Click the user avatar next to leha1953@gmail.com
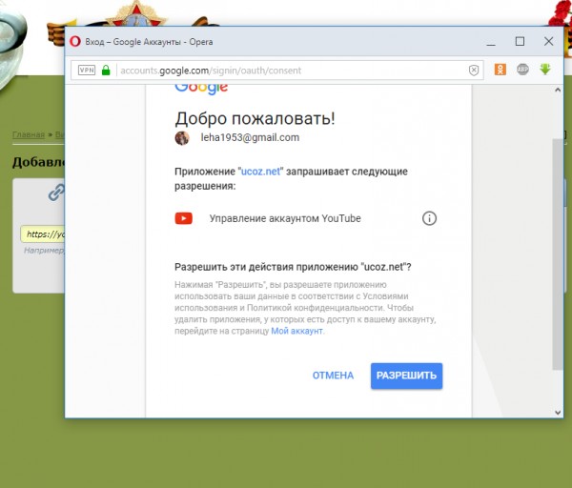572x488 pixels. pos(182,138)
